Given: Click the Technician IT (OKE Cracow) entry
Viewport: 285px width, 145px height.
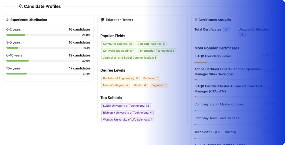Looking at the screenshot, I should click(215, 132).
